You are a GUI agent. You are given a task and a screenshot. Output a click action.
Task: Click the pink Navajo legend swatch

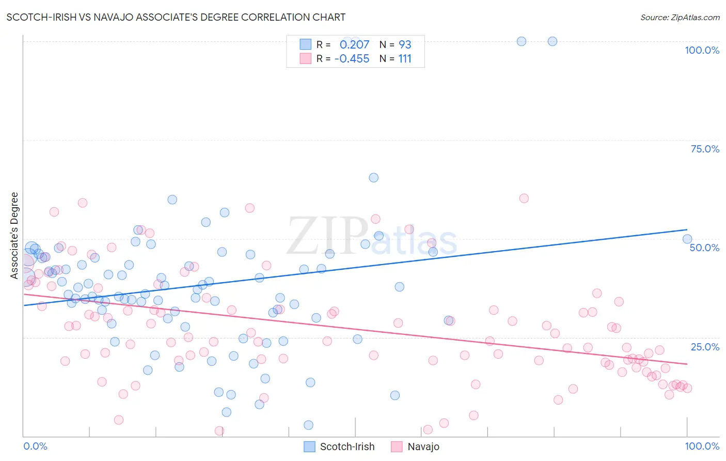point(397,447)
